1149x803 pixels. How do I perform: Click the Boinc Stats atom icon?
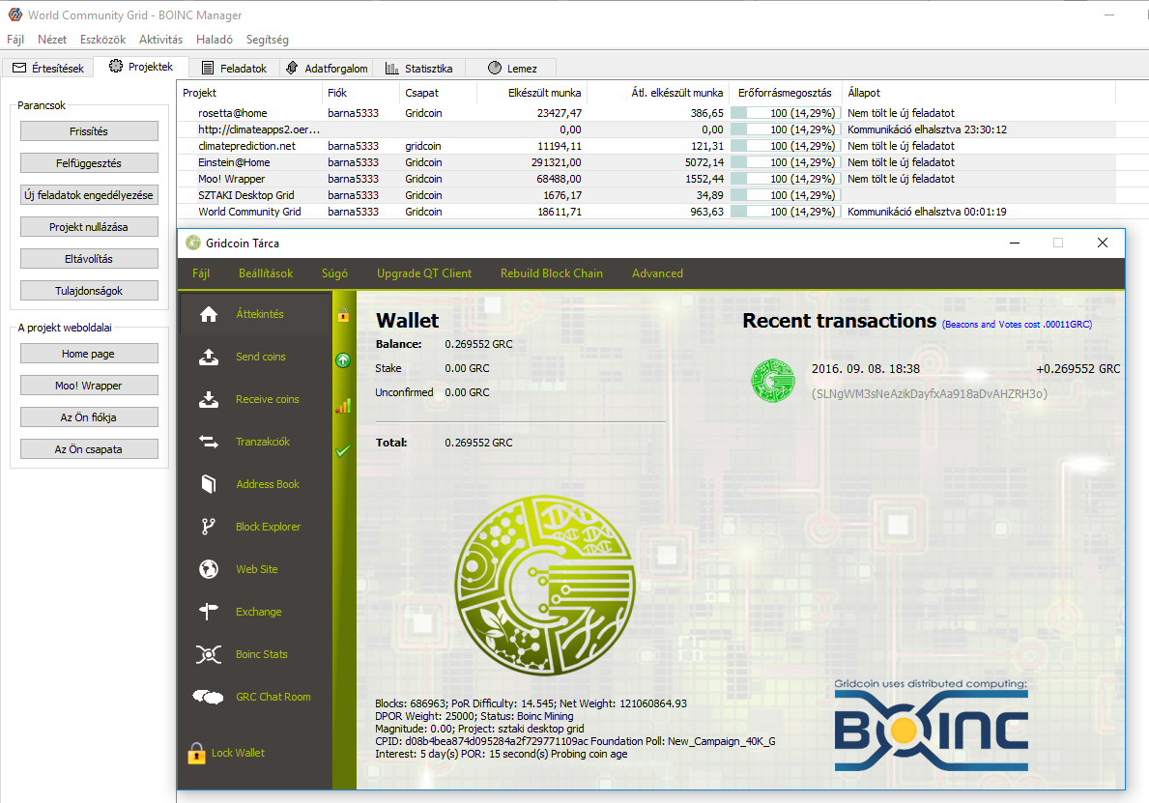click(209, 654)
